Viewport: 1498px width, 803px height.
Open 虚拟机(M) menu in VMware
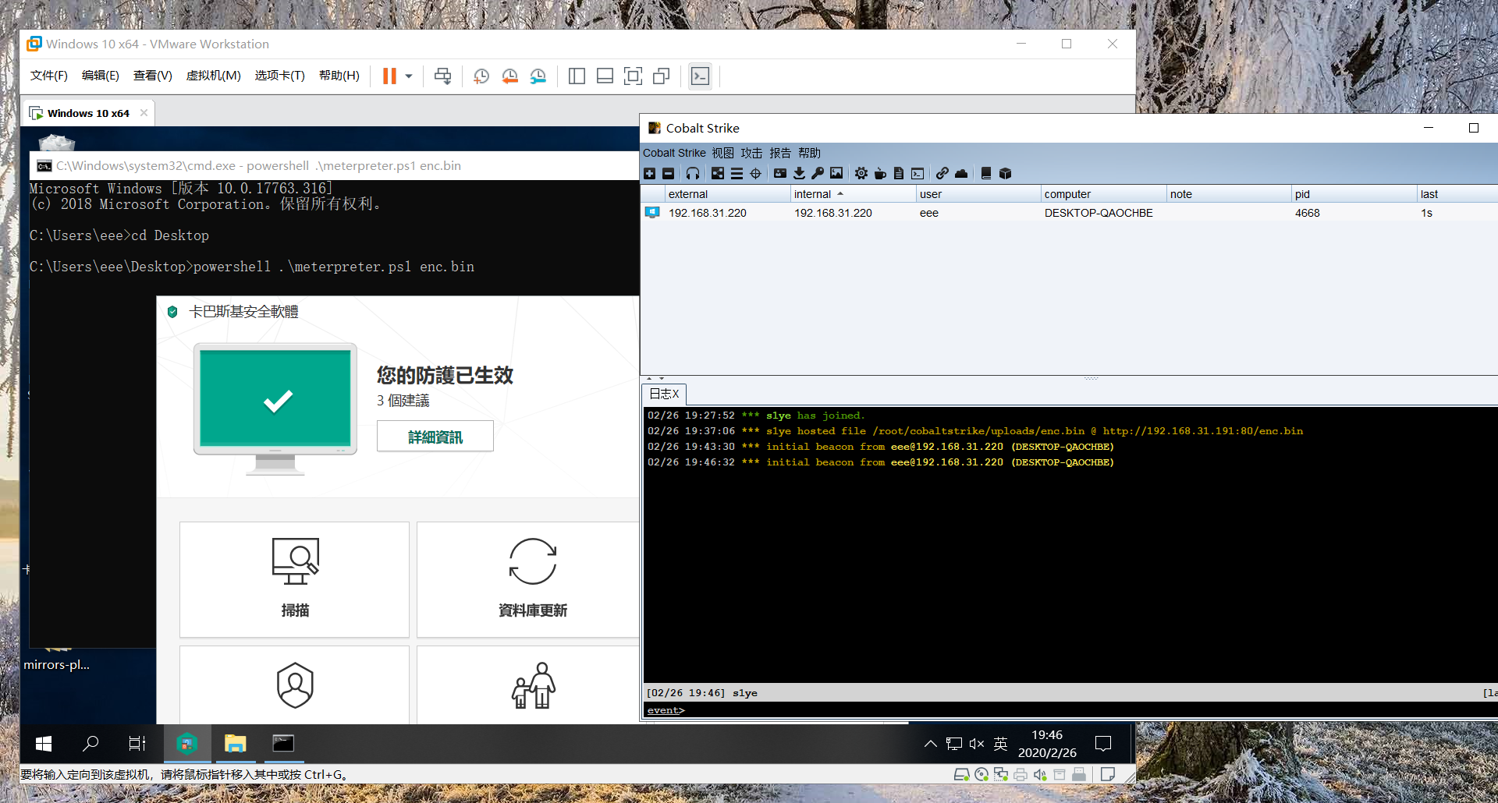(213, 76)
